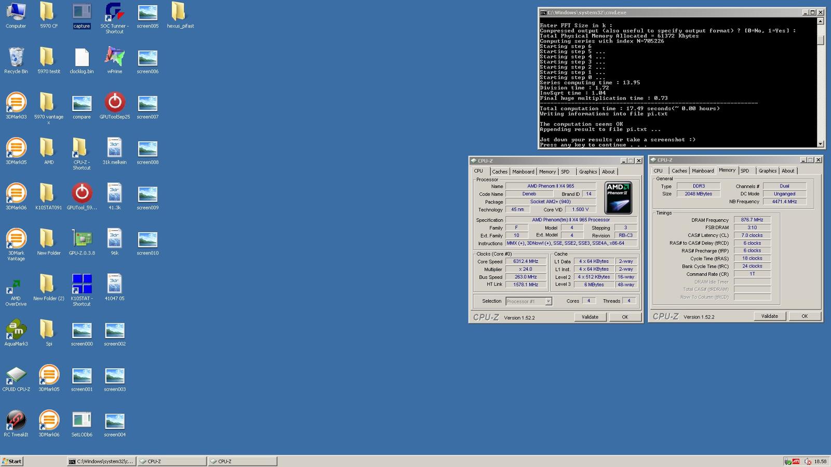
Task: Open Mainboard tab in left CPU-Z window
Action: 523,172
